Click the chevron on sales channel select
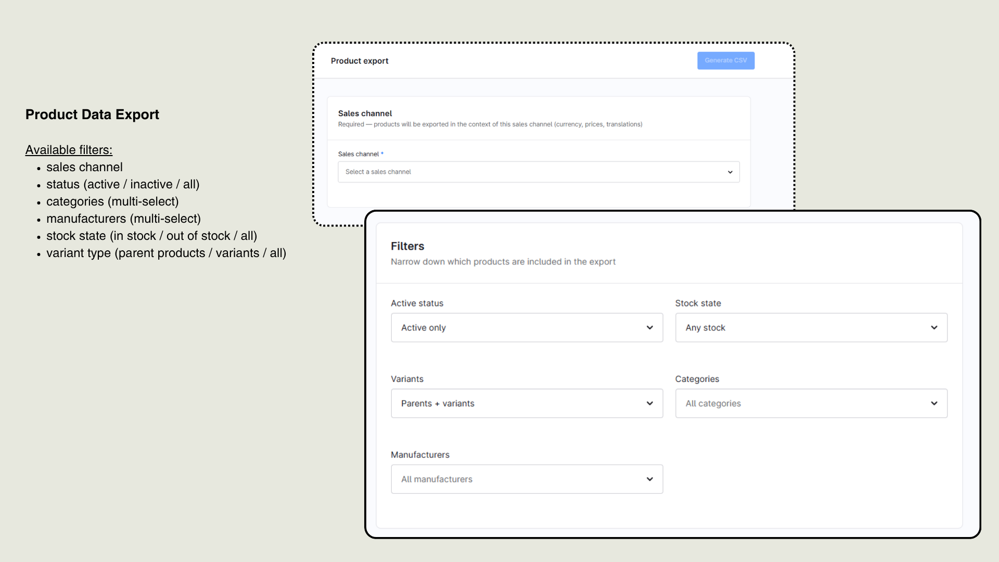This screenshot has width=999, height=562. pyautogui.click(x=730, y=172)
